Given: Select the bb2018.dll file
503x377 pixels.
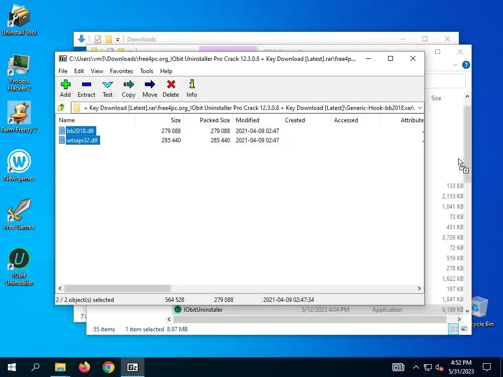Looking at the screenshot, I should 80,131.
